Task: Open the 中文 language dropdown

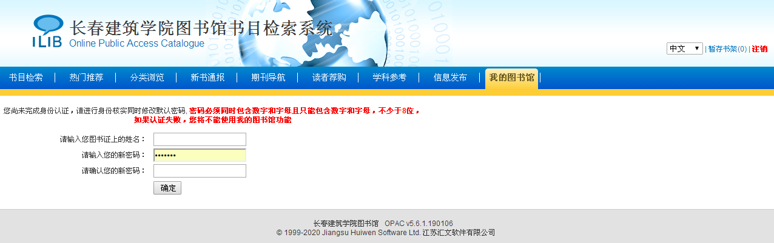Action: click(x=684, y=48)
